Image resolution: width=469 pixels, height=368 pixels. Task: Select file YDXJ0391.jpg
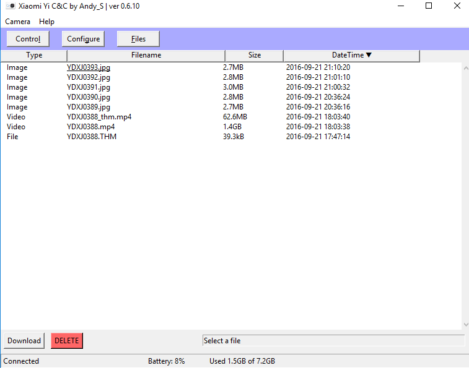[x=89, y=87]
